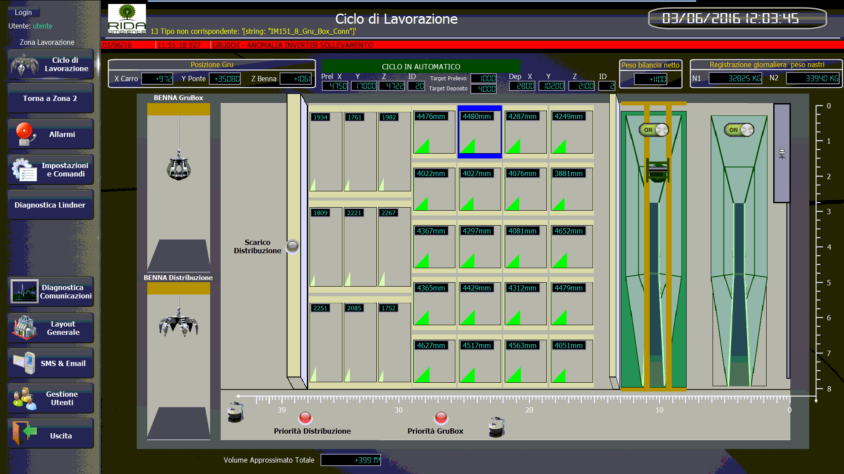Open Gestione Utenti people icon
Screen dimensions: 844x474
tap(24, 399)
